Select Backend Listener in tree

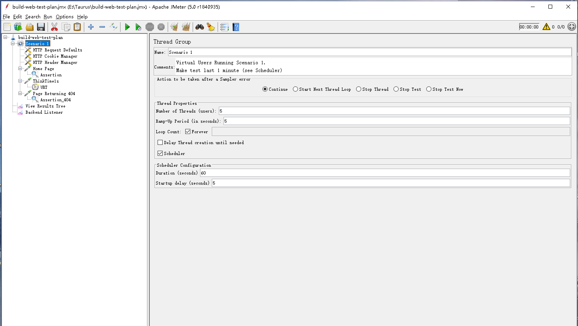point(44,112)
